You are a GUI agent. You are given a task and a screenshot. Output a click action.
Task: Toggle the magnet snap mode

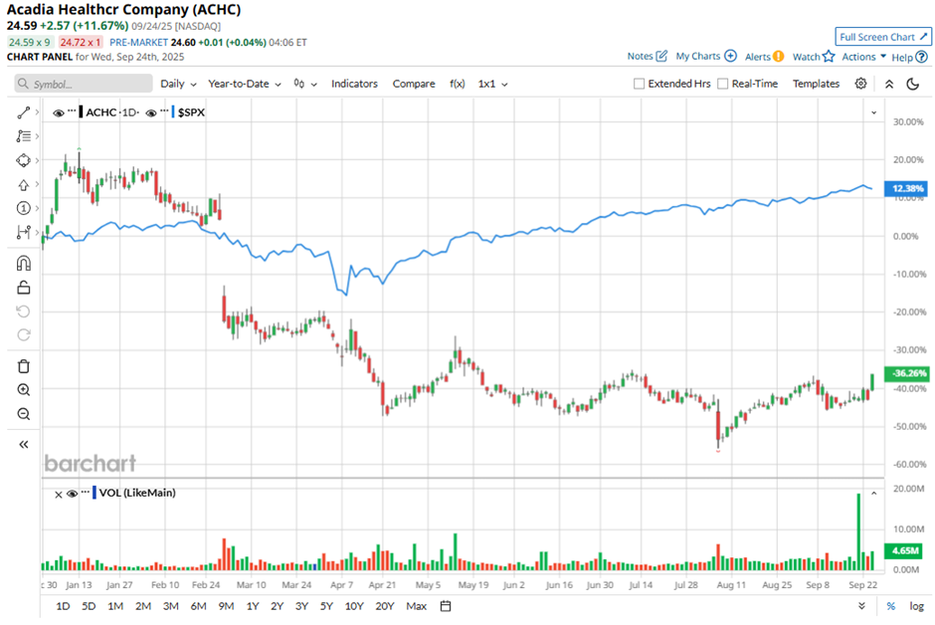[x=23, y=263]
